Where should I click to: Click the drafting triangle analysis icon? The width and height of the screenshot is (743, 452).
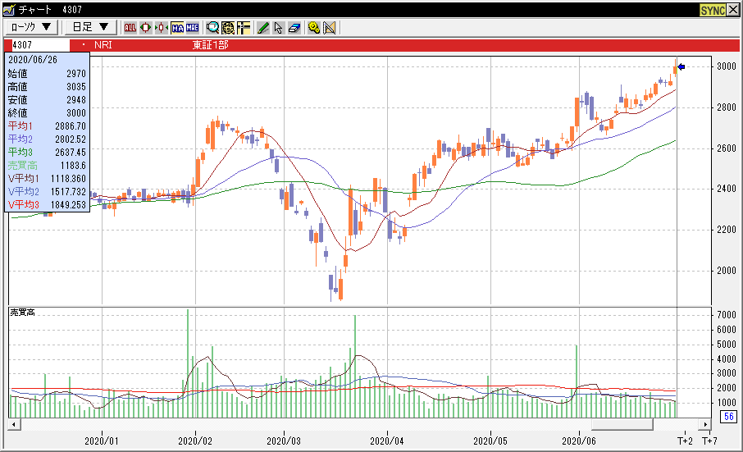pyautogui.click(x=330, y=27)
